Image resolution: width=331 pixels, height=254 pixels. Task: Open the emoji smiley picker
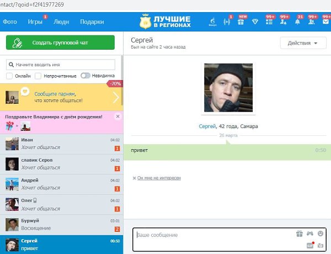click(x=320, y=234)
